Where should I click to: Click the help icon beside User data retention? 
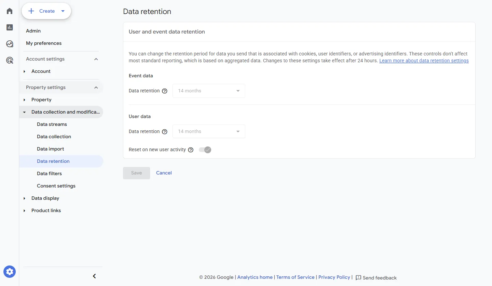[x=165, y=132]
